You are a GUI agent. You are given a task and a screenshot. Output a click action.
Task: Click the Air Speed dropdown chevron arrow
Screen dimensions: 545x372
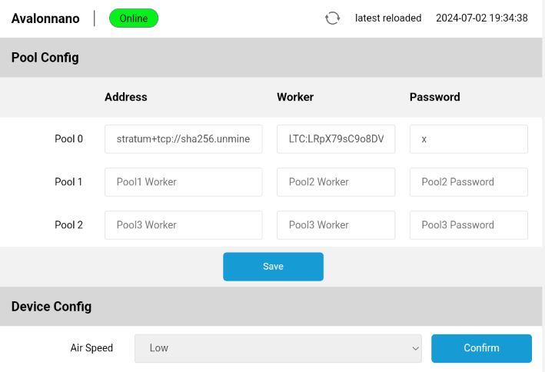pos(415,348)
